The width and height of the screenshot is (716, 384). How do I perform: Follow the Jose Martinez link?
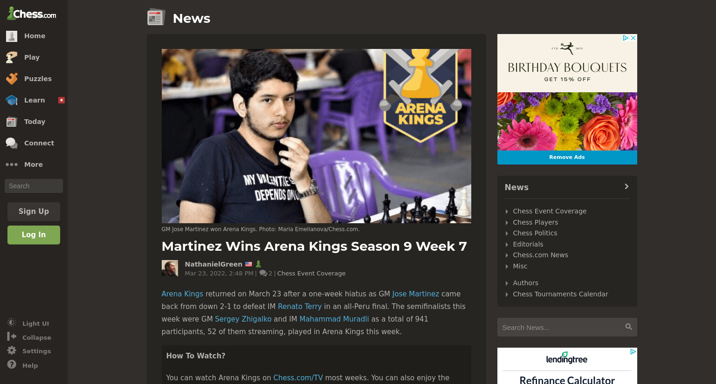(x=415, y=294)
